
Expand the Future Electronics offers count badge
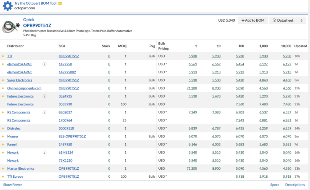44,96
